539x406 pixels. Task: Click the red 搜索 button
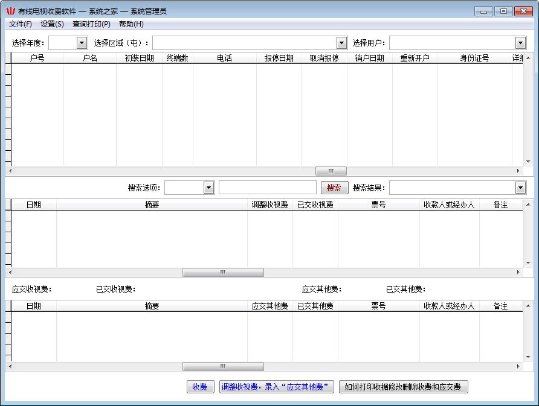click(335, 188)
